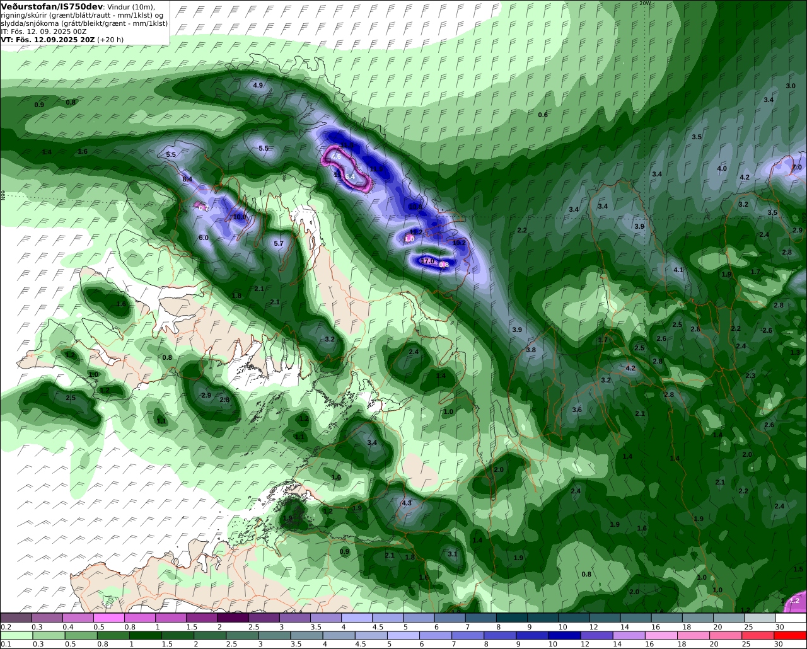
Task: Click the 3.1 value label on the map
Action: pos(453,554)
